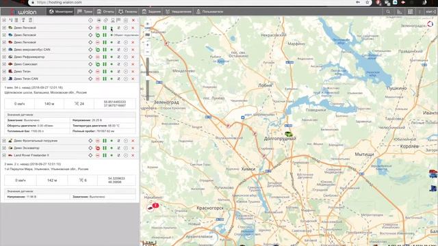Image resolution: width=438 pixels, height=246 pixels.
Task: Click green connection dot for Демо Экскаватор
Action: coord(112,148)
